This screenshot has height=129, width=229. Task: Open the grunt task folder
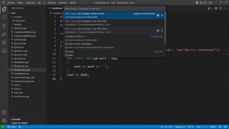click(x=114, y=52)
